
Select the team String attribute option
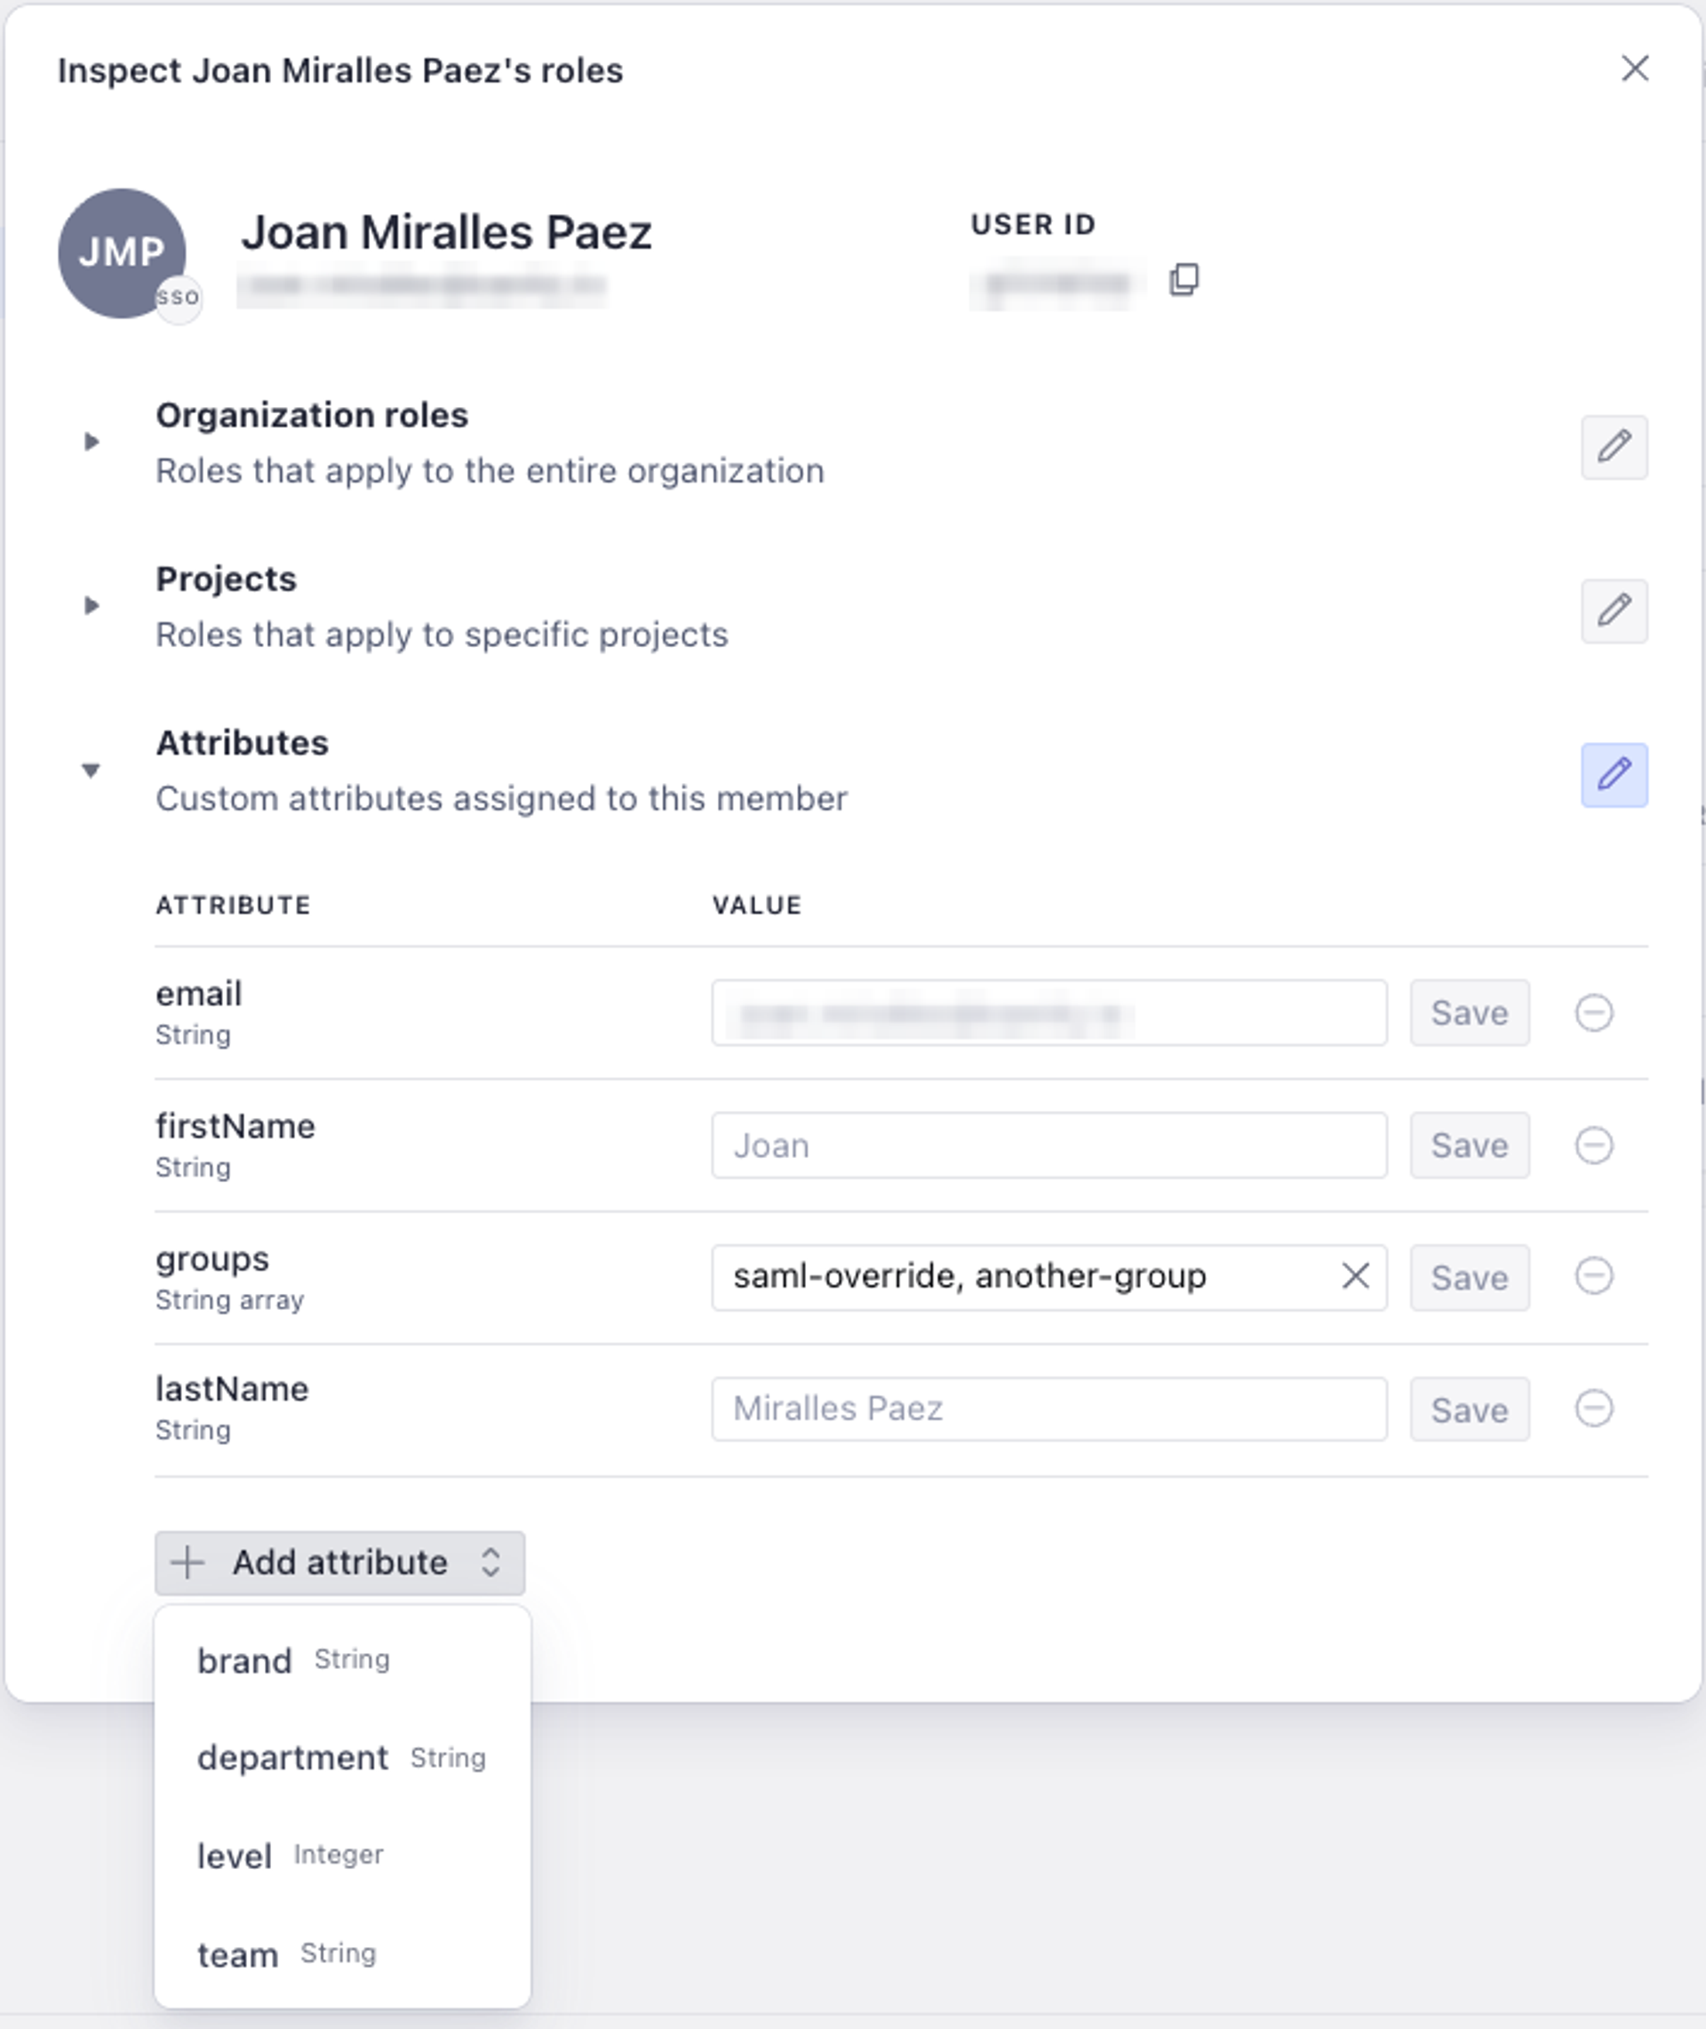coord(239,1953)
